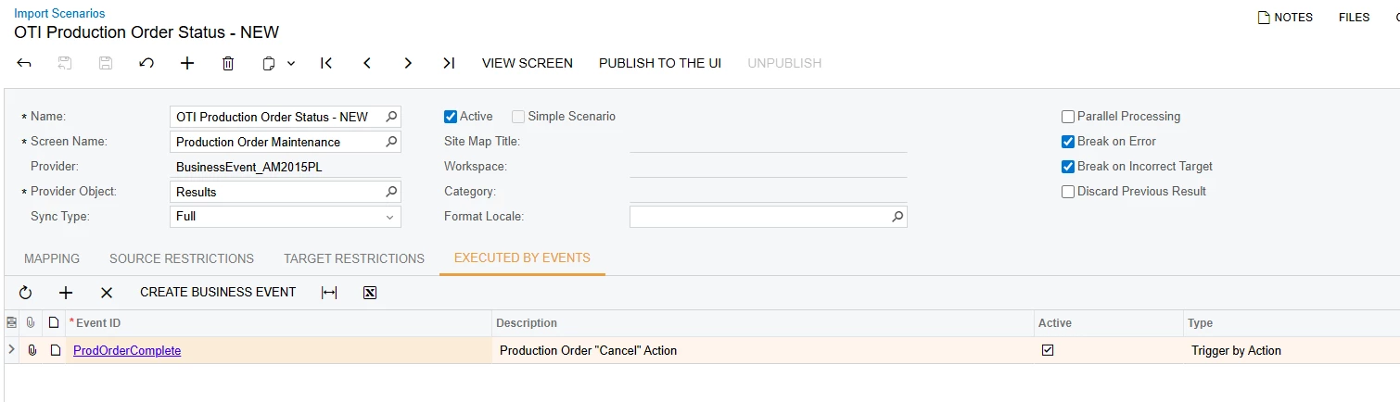Toggle the Break on Error checkbox
The image size is (1400, 402).
tap(1068, 142)
